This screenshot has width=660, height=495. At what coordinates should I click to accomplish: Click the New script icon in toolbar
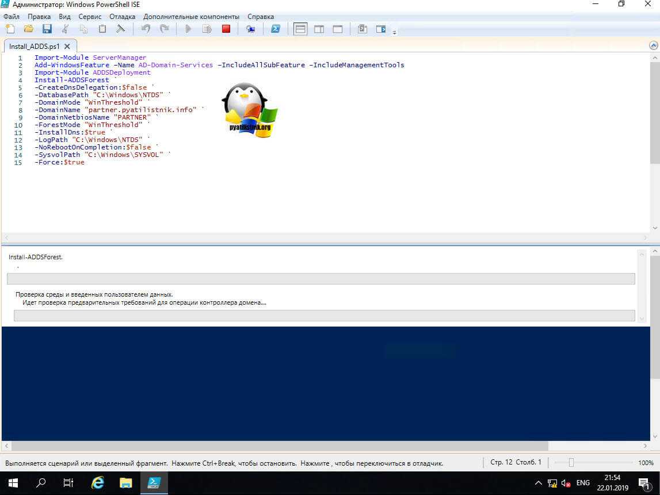[10, 29]
